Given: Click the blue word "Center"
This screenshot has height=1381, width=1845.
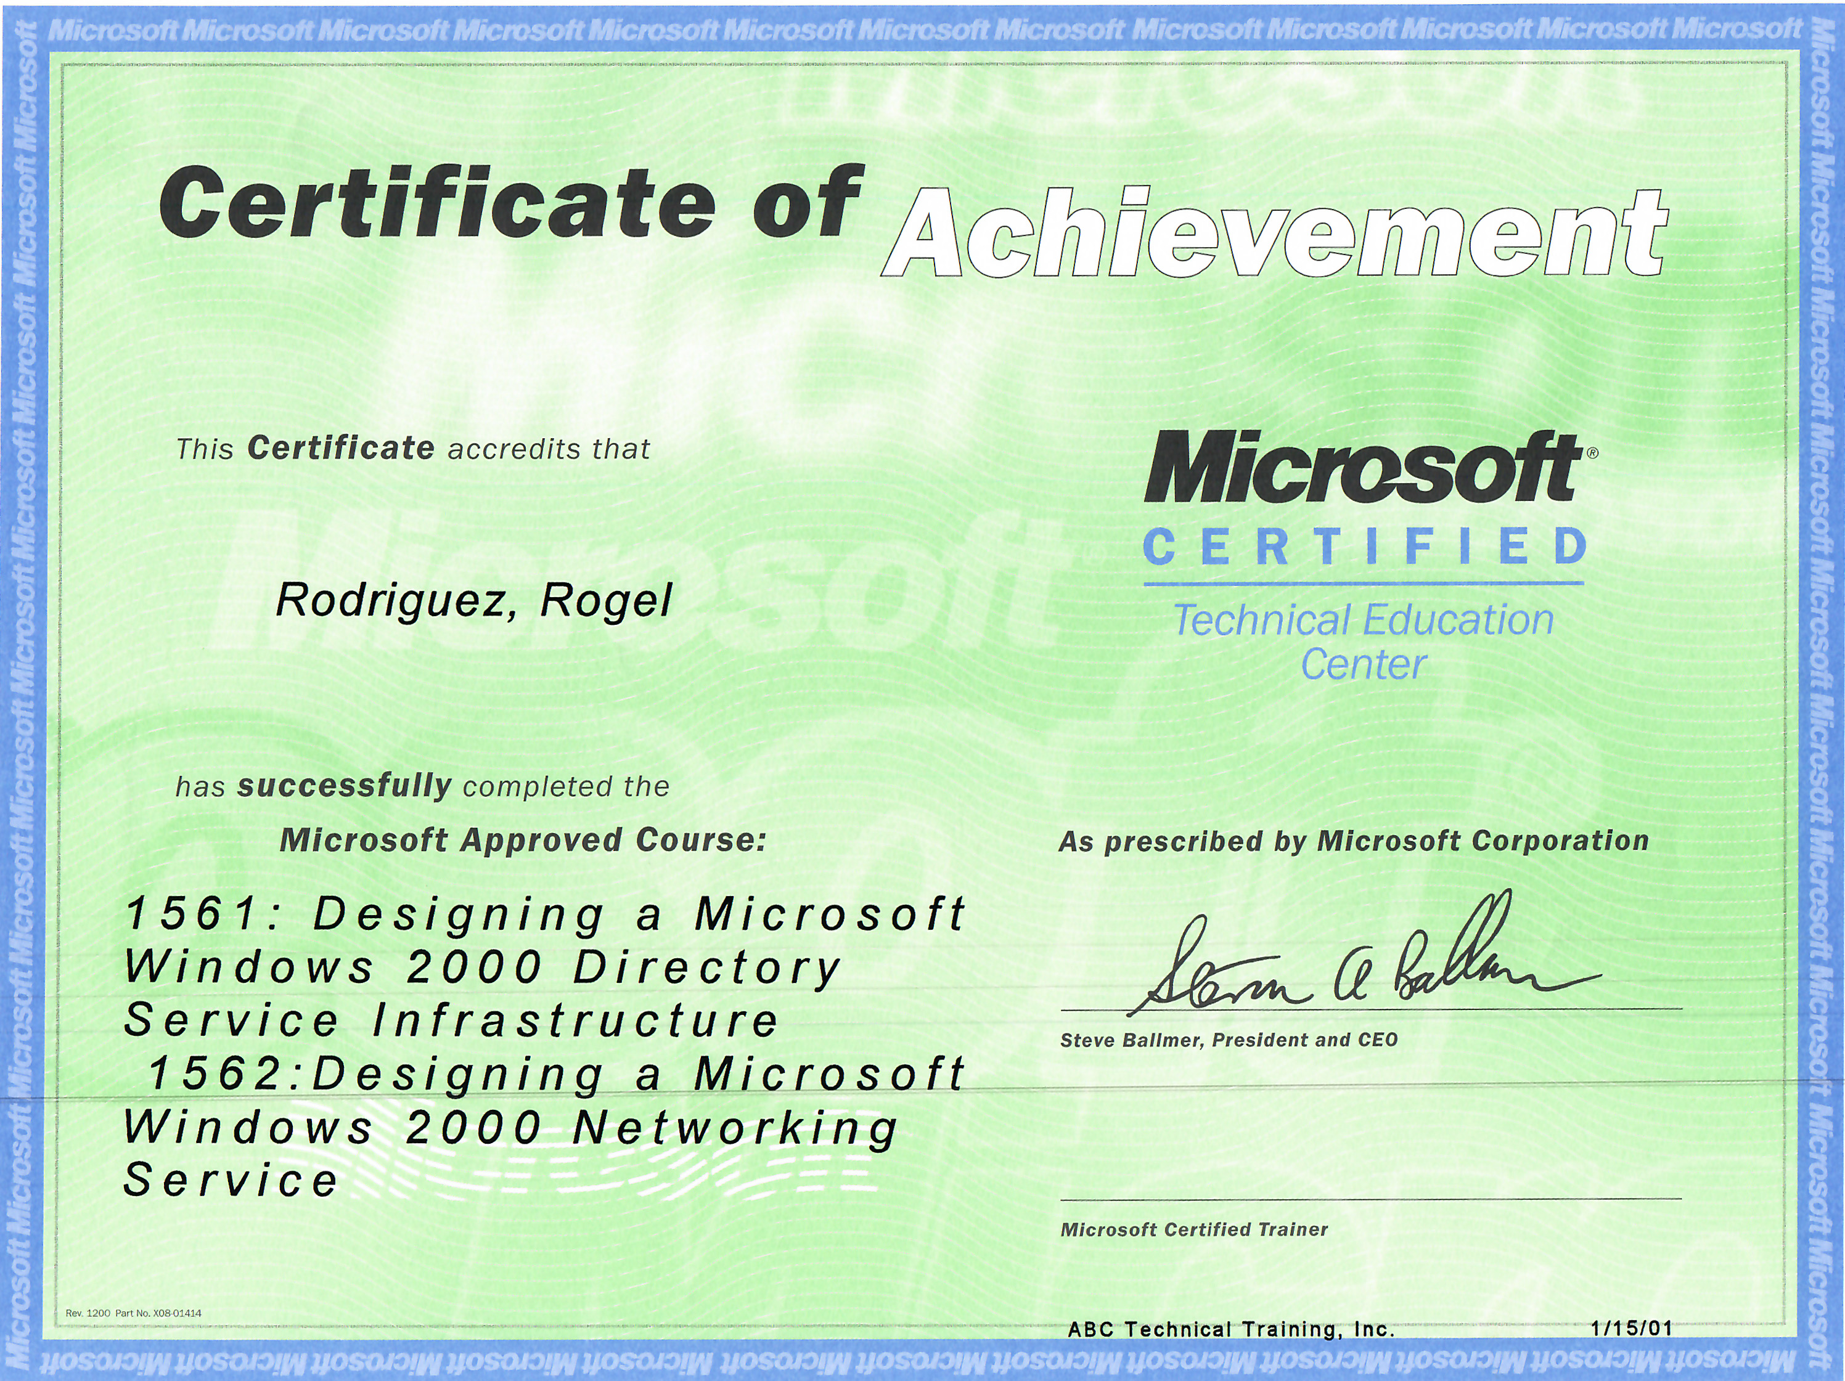Looking at the screenshot, I should tap(1364, 665).
